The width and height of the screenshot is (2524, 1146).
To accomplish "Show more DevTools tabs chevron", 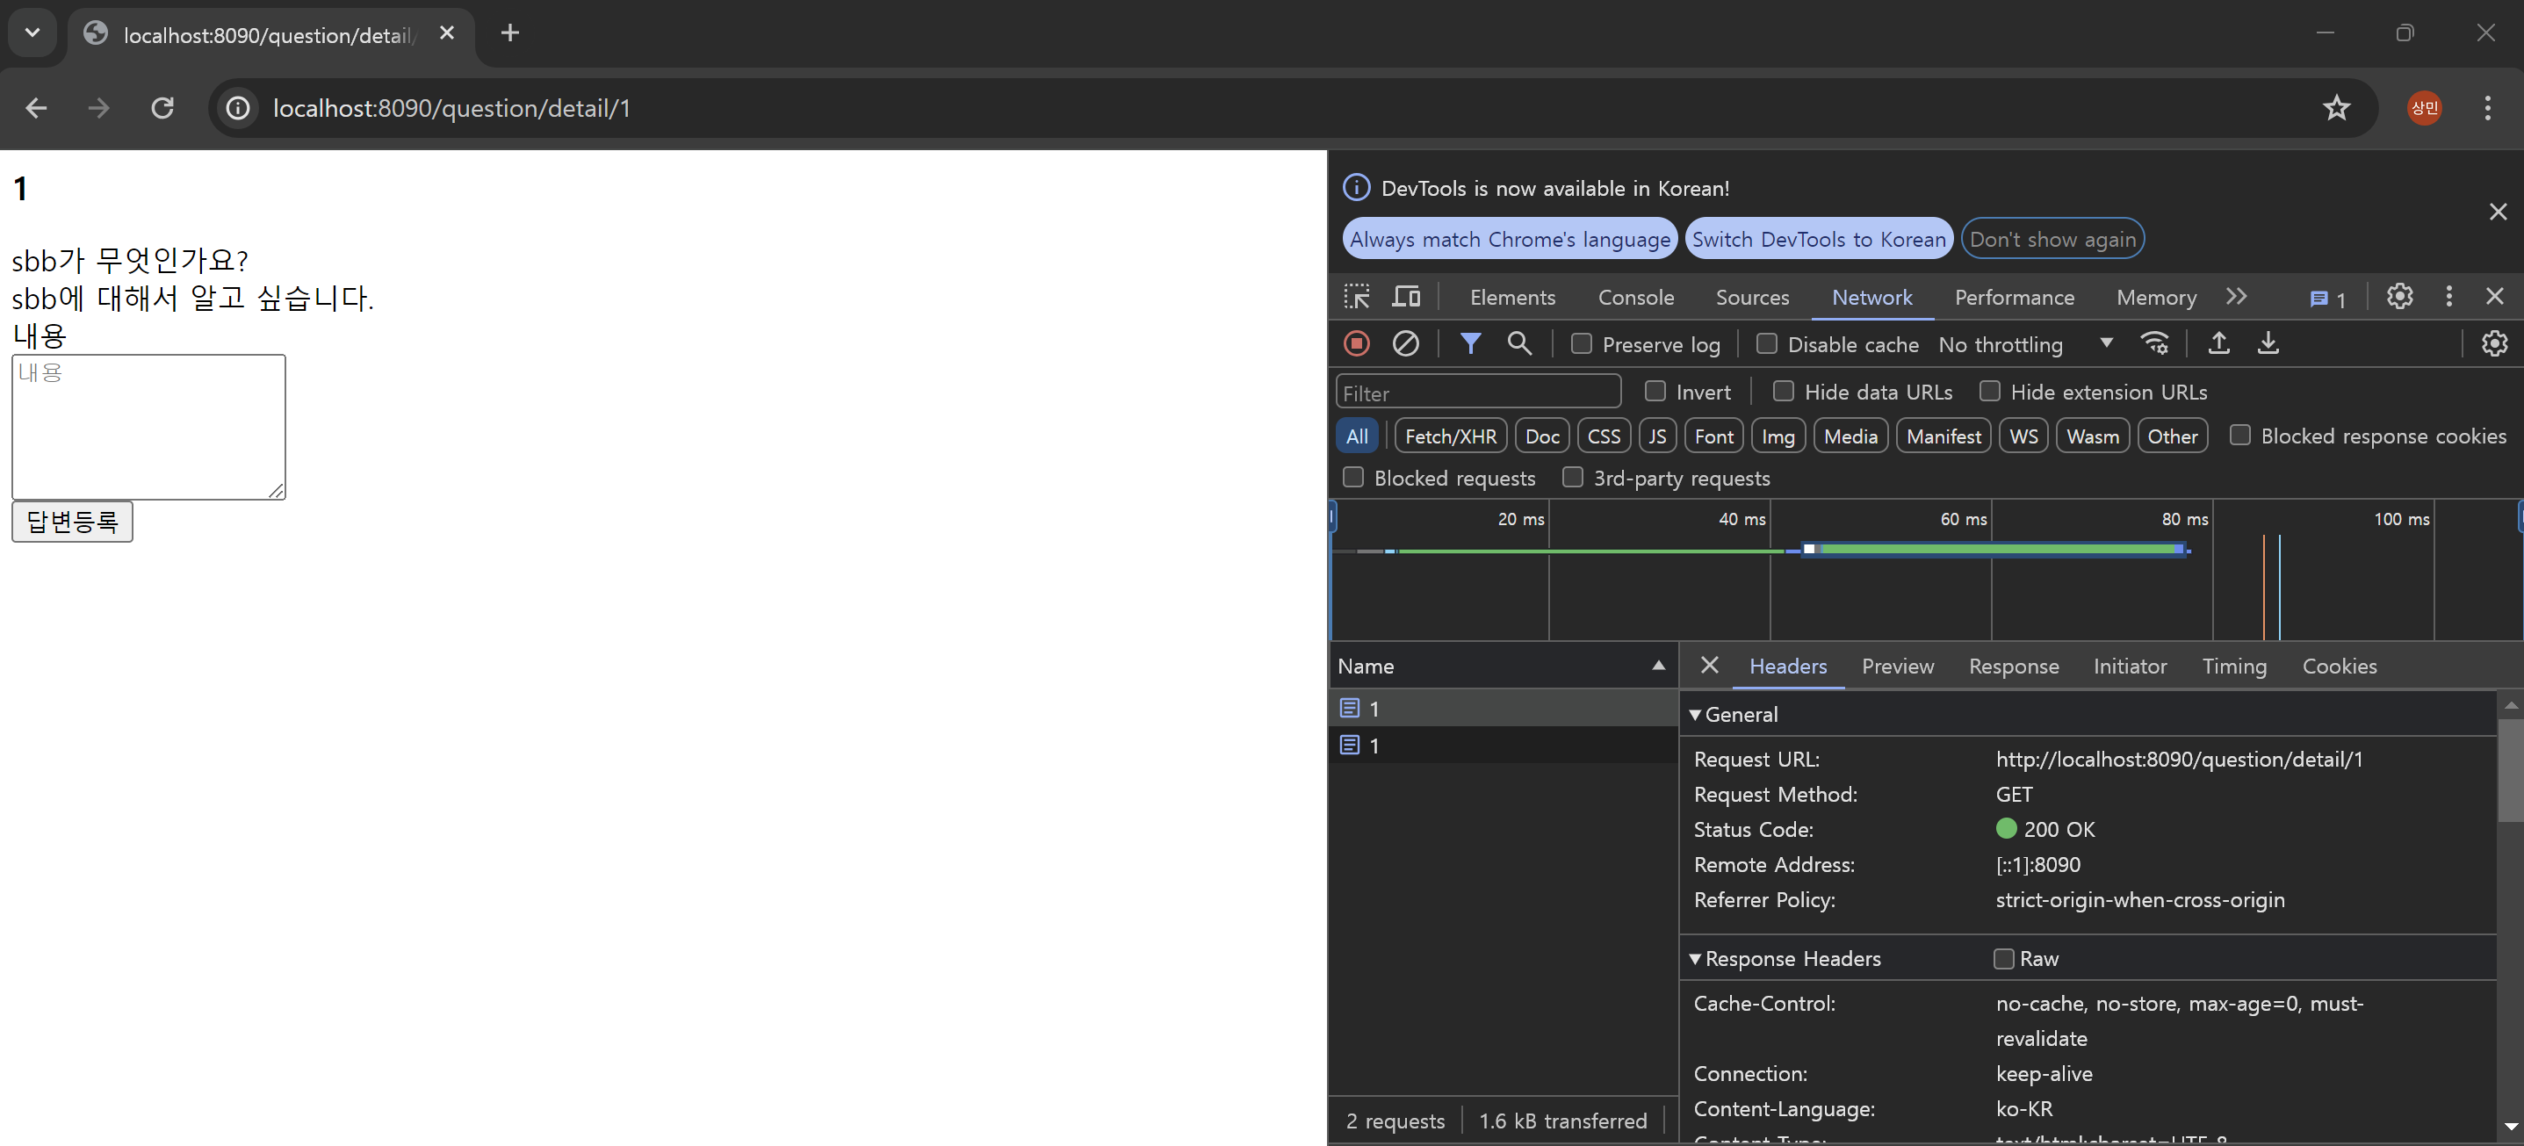I will (2236, 297).
